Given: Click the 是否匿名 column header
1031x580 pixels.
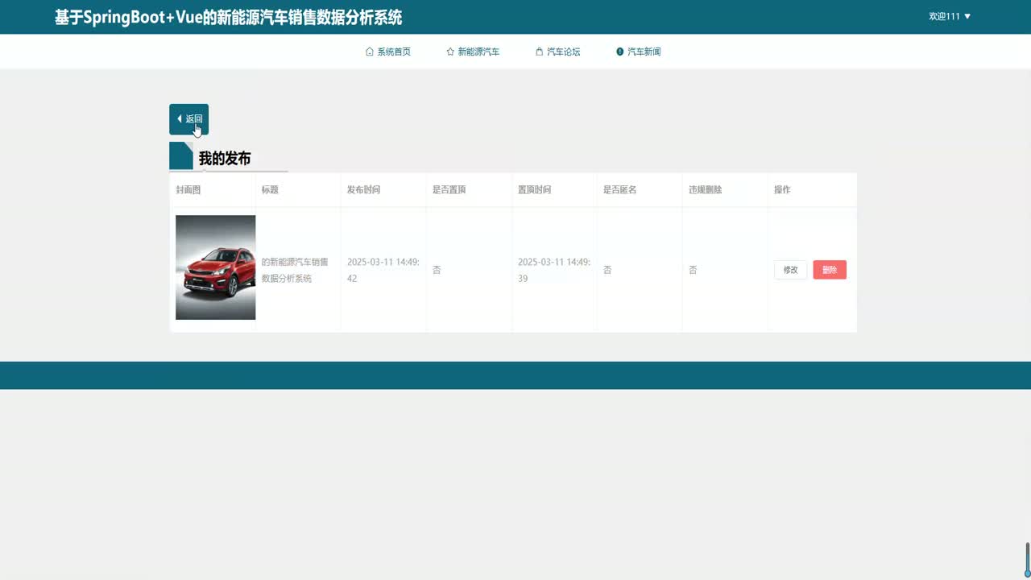Looking at the screenshot, I should [x=619, y=190].
